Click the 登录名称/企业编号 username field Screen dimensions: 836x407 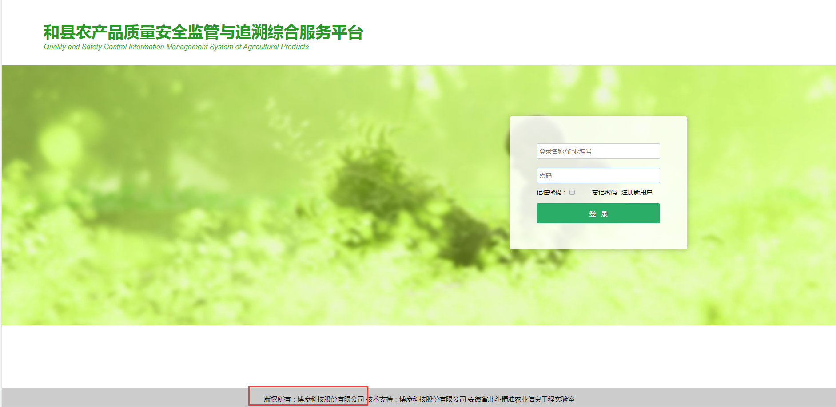(x=598, y=151)
